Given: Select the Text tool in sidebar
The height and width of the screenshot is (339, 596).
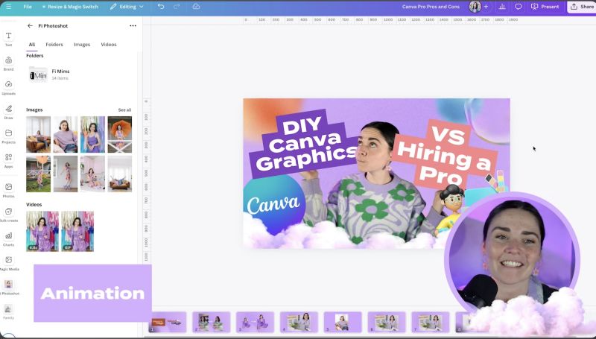Looking at the screenshot, I should [8, 39].
